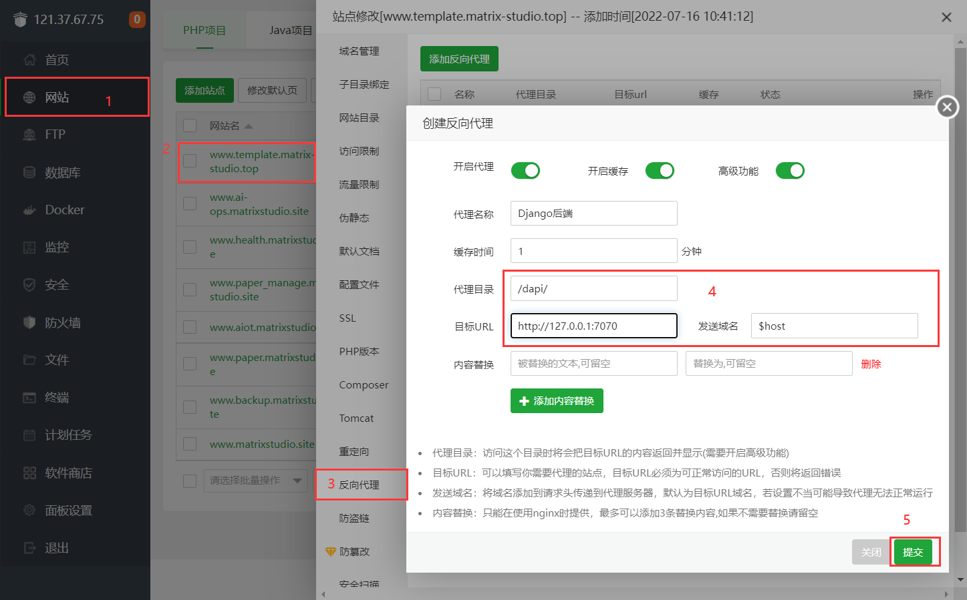Click the 代理目录 field with /dapi/
The width and height of the screenshot is (967, 600).
[x=594, y=288]
